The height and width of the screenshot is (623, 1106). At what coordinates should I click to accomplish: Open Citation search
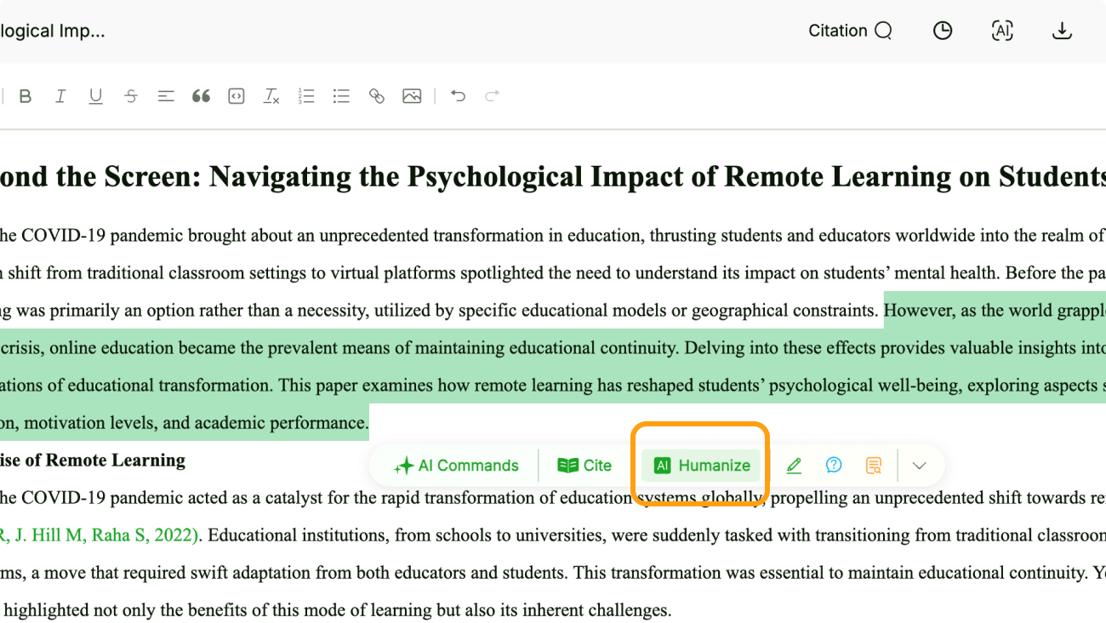(850, 31)
